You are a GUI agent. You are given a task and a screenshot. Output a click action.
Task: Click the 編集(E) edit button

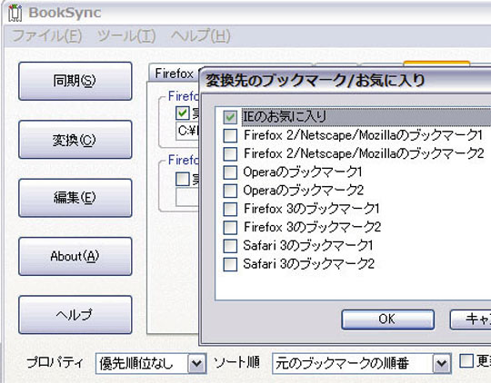coord(75,198)
